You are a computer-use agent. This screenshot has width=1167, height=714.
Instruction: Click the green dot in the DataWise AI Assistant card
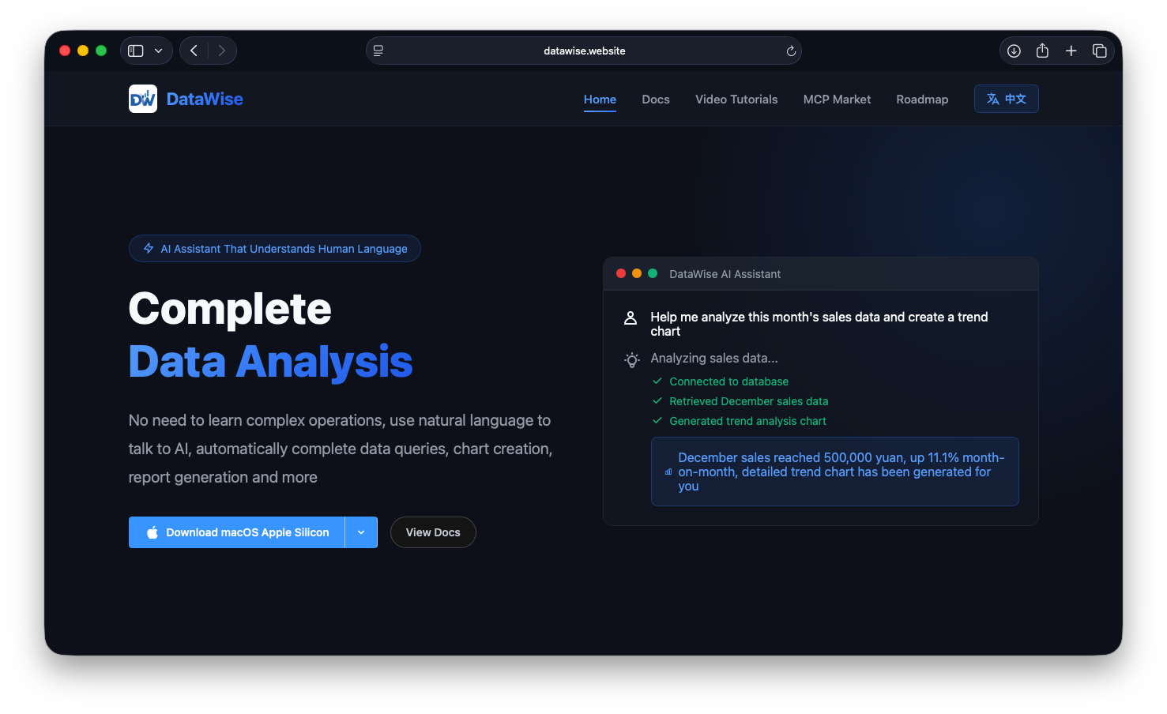tap(653, 273)
